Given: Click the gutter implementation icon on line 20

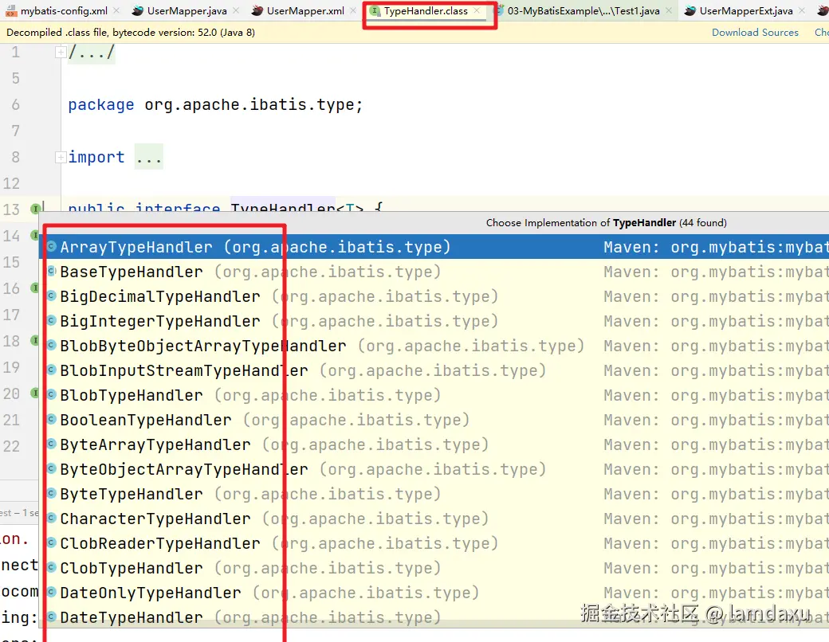Looking at the screenshot, I should click(35, 393).
